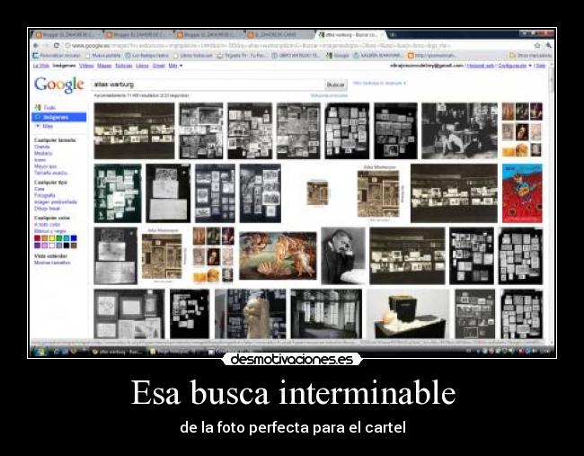Screen dimensions: 584x456
Task: Pick the dark blue color filter swatch
Action: click(74, 238)
